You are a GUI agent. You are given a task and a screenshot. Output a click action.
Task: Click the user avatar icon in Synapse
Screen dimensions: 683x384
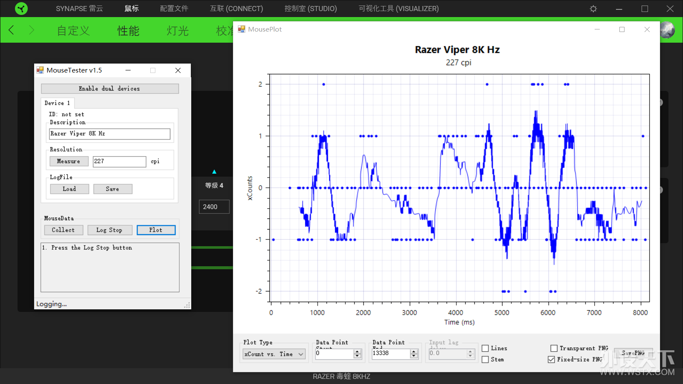(x=667, y=30)
